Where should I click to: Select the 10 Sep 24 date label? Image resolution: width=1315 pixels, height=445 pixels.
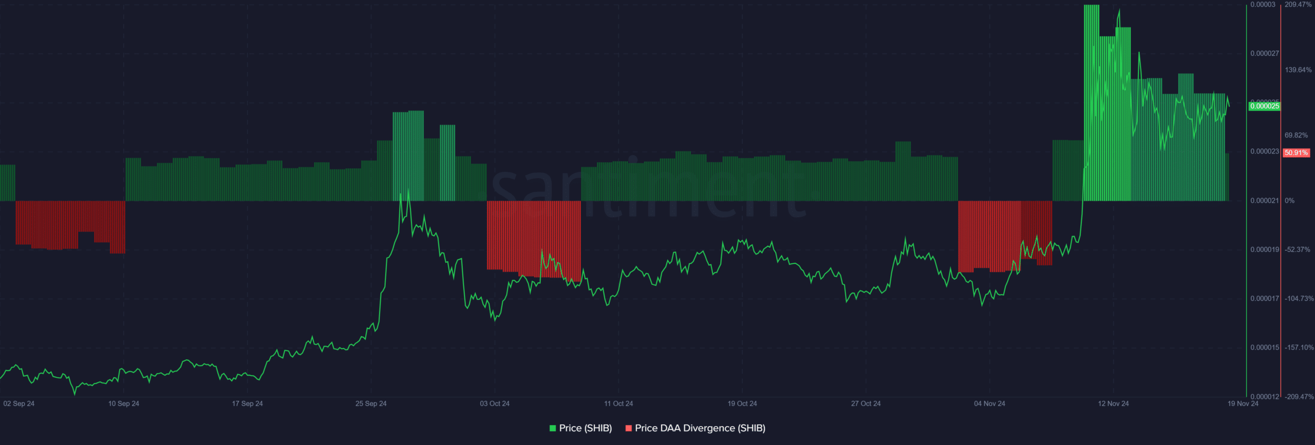[x=124, y=403]
